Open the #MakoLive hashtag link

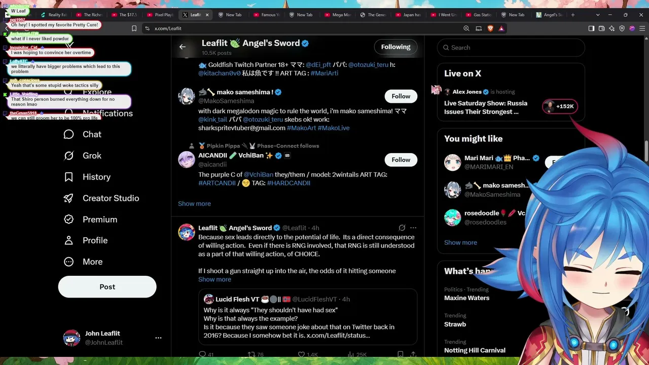(x=334, y=128)
